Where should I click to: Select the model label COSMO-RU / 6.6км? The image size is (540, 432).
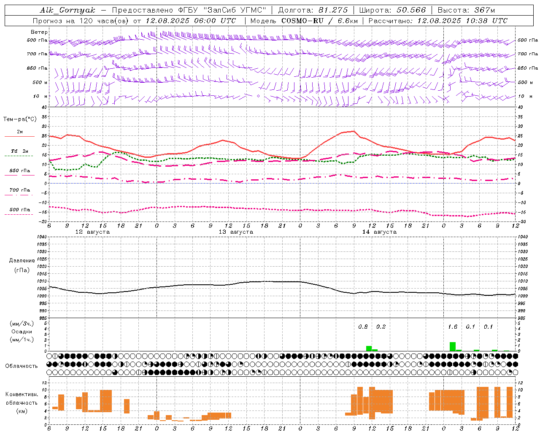(319, 21)
